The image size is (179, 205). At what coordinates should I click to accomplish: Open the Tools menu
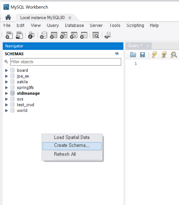(x=115, y=25)
